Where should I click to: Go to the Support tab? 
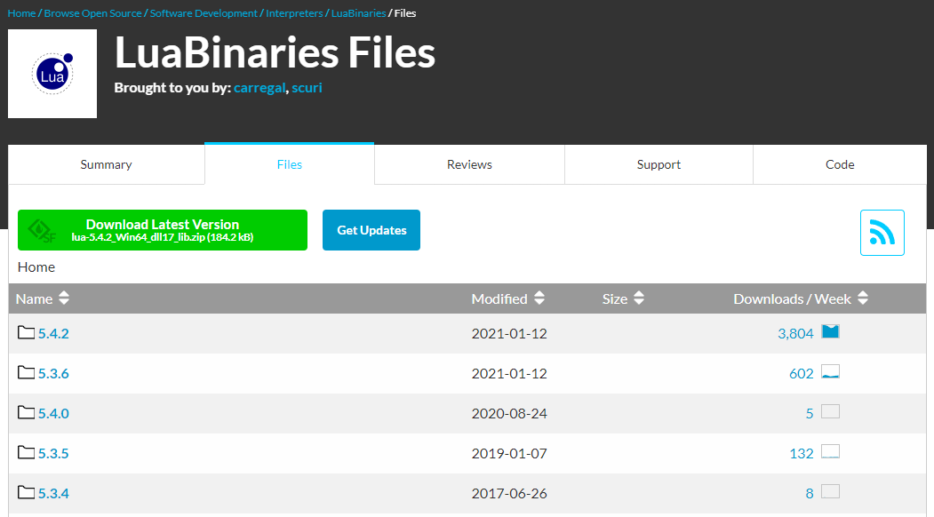(x=659, y=164)
